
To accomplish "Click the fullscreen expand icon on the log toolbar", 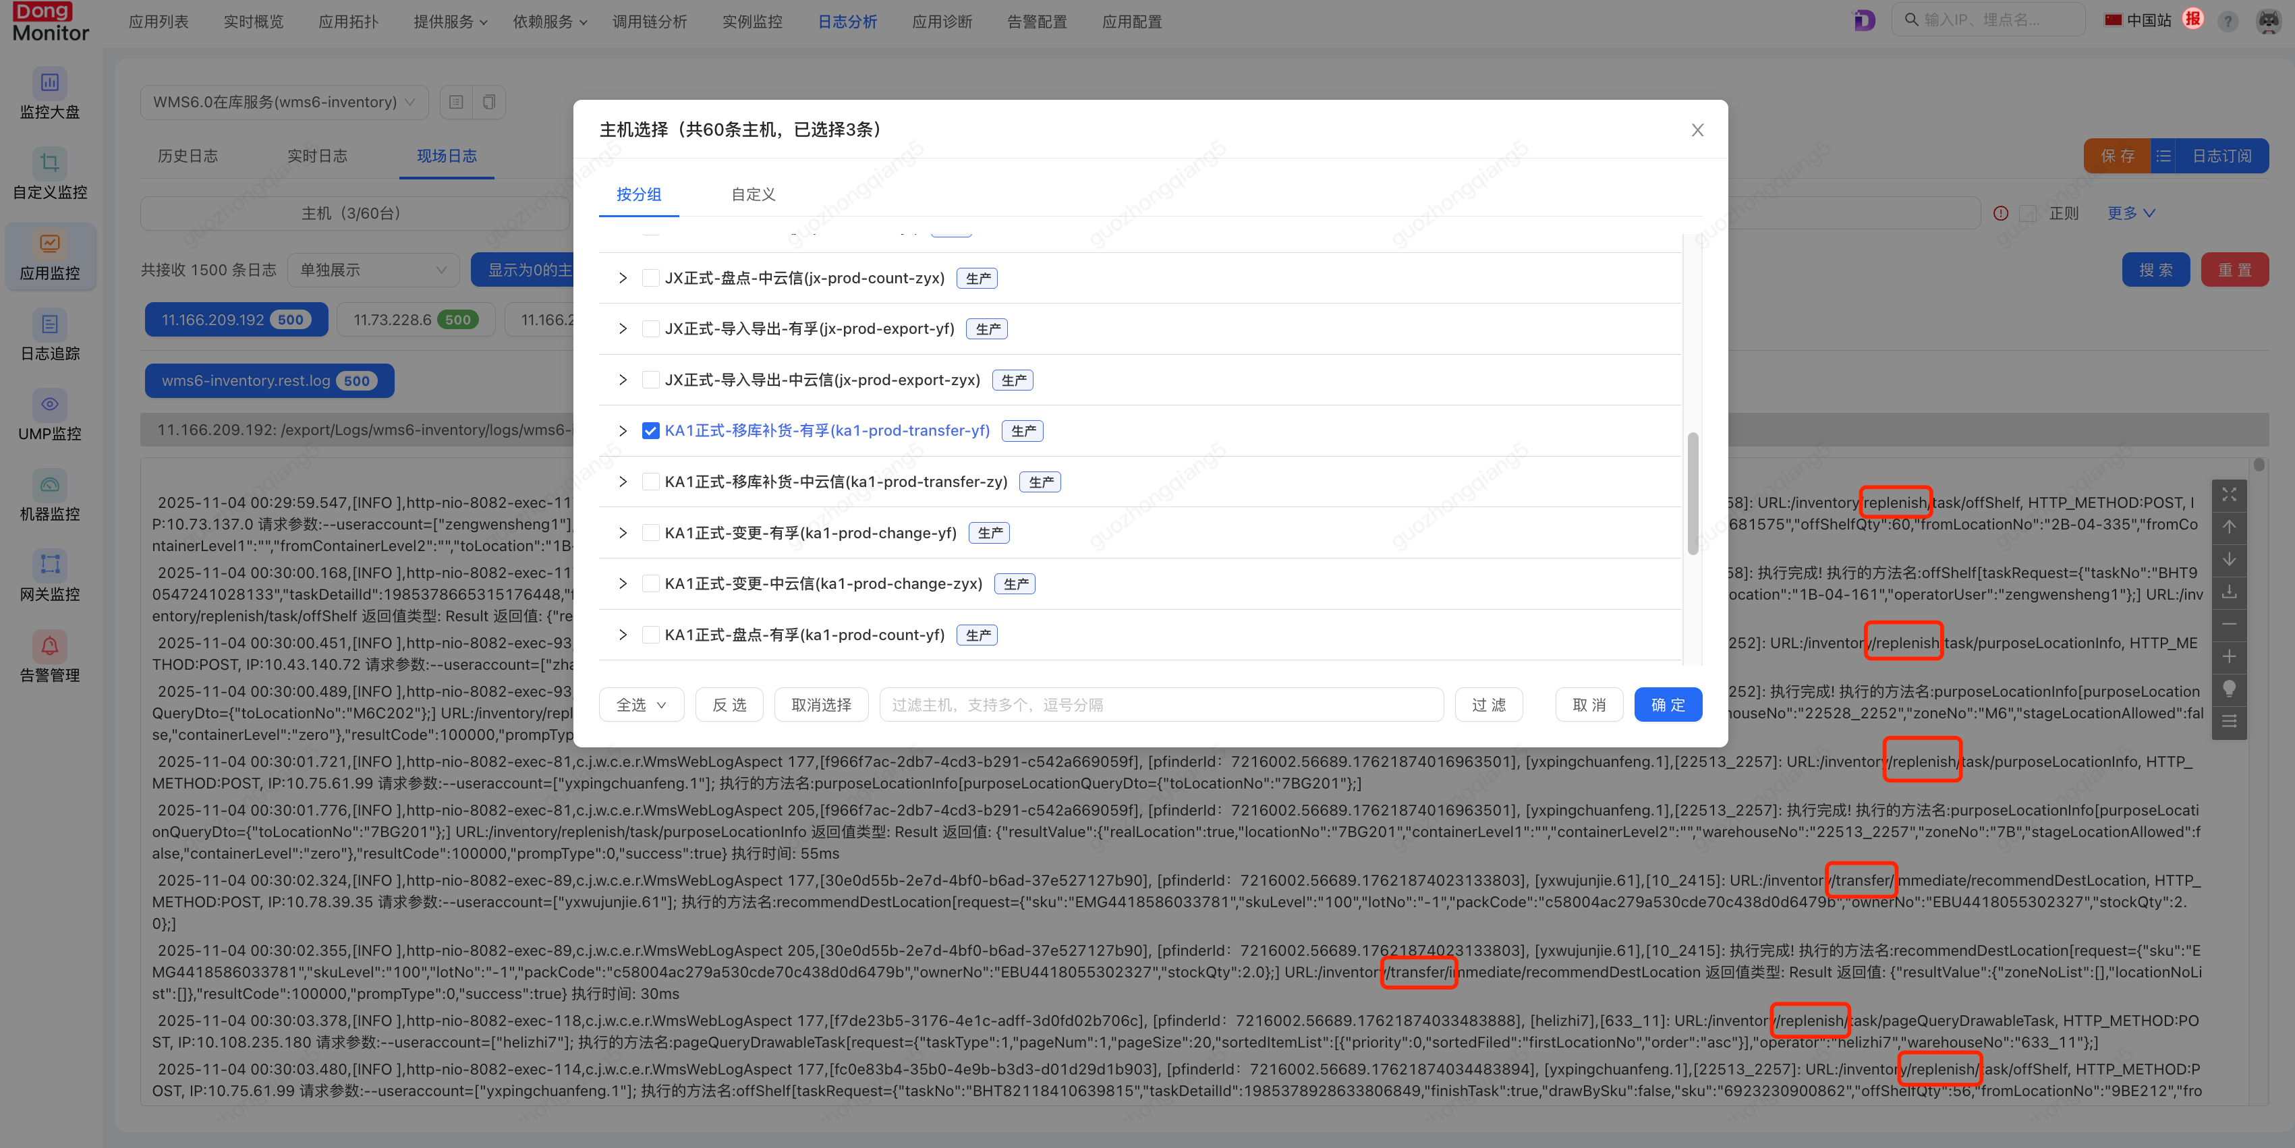I will click(x=2230, y=494).
